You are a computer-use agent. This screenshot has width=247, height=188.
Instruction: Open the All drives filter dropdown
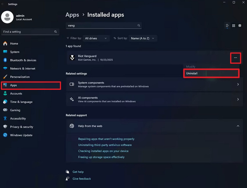96,38
